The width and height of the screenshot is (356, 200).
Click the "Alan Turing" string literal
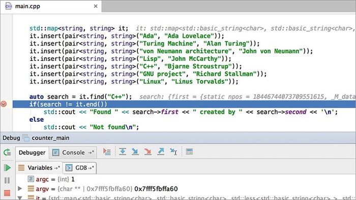tap(226, 44)
